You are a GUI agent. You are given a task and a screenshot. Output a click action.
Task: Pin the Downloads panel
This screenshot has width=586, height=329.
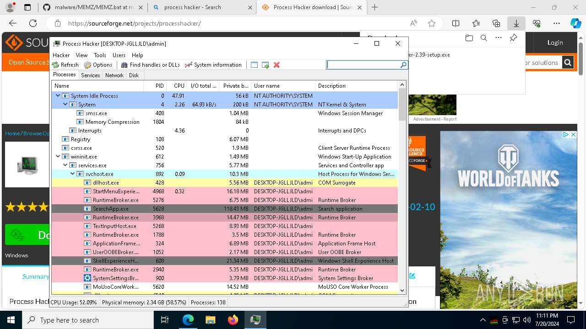513,38
